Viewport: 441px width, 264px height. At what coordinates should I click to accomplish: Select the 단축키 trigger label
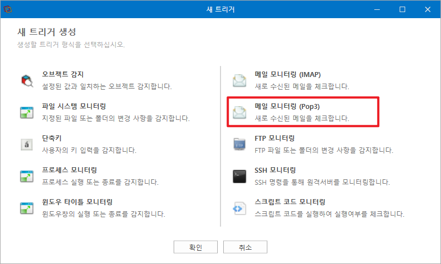coord(52,138)
